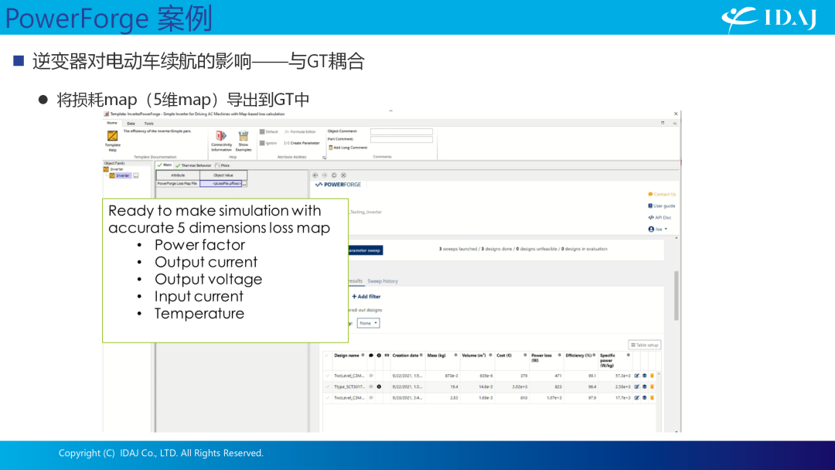Go forward in the PowerForge browser
Screen dimensions: 835x470
coord(324,175)
